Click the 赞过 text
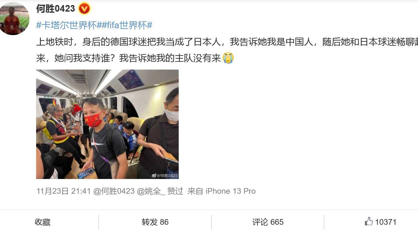The image size is (418, 231). point(175,191)
